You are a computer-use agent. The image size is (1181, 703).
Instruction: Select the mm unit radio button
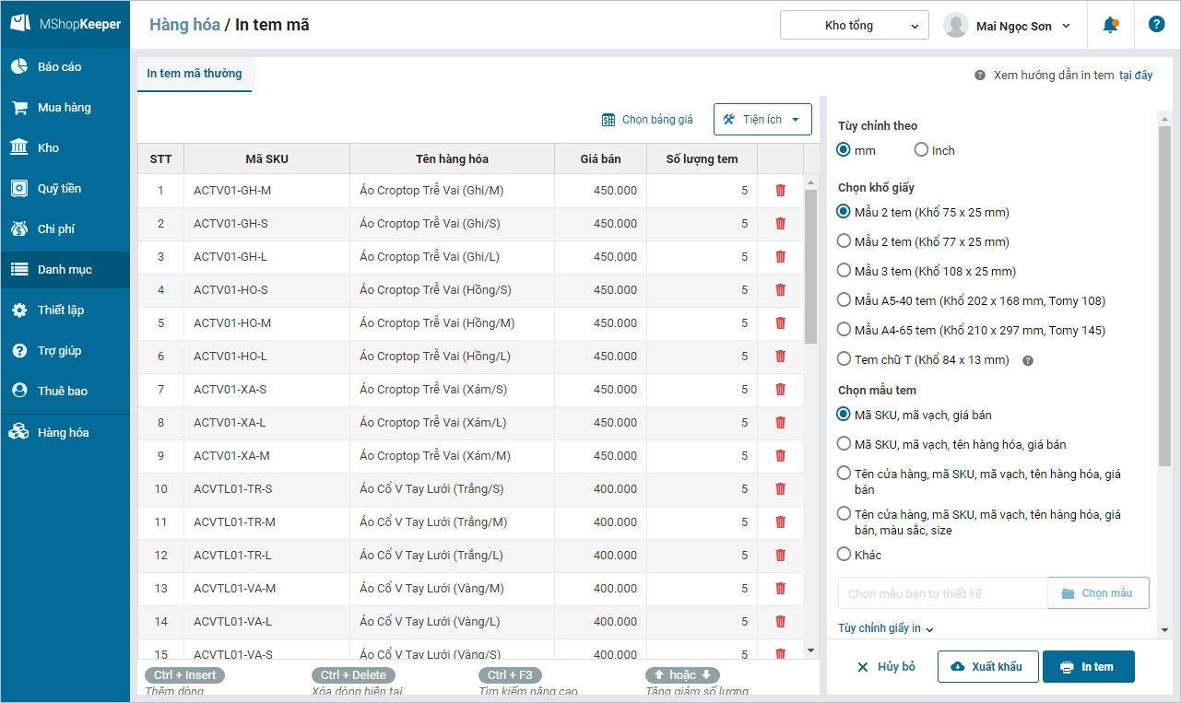(844, 150)
